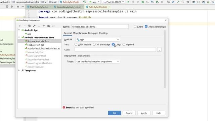
Task: Click the OK button
Action: pos(114,113)
